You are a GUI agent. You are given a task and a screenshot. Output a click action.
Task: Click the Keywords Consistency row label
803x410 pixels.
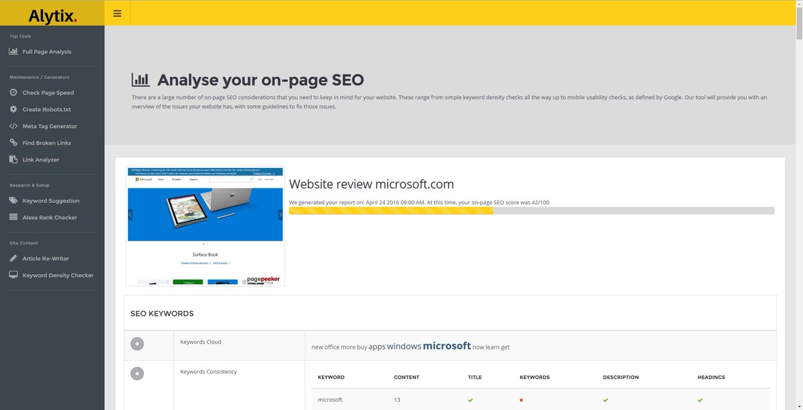pyautogui.click(x=209, y=371)
